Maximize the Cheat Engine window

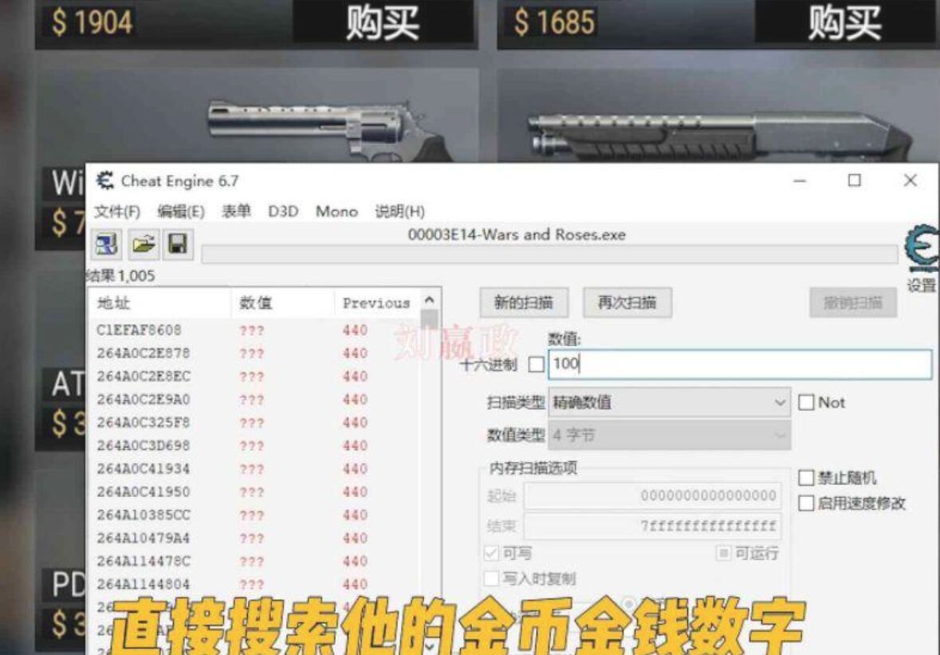854,180
